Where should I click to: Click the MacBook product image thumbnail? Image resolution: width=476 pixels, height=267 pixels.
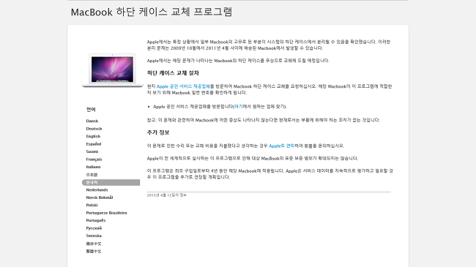[x=112, y=70]
